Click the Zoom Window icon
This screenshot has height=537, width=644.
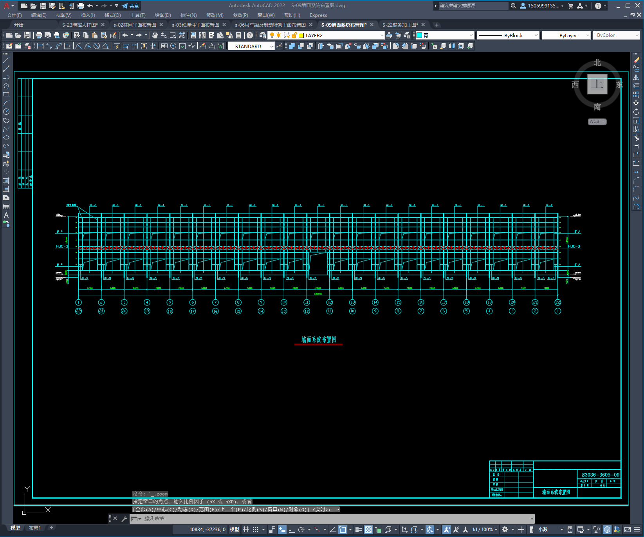(x=173, y=35)
